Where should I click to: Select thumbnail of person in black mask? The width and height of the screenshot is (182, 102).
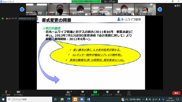(58, 9)
